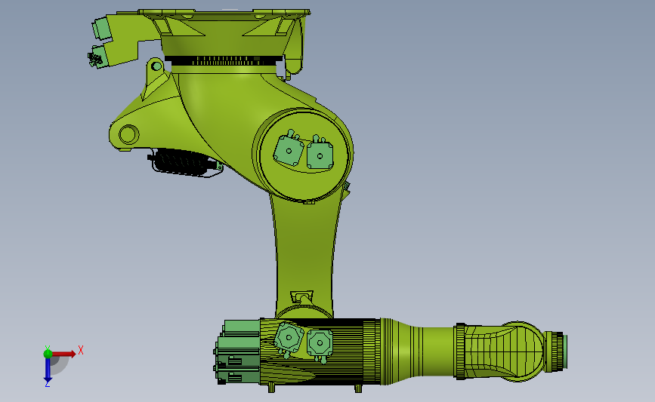Select the round shoulder joint cover
Viewport: 655px width, 402px height.
[304, 155]
